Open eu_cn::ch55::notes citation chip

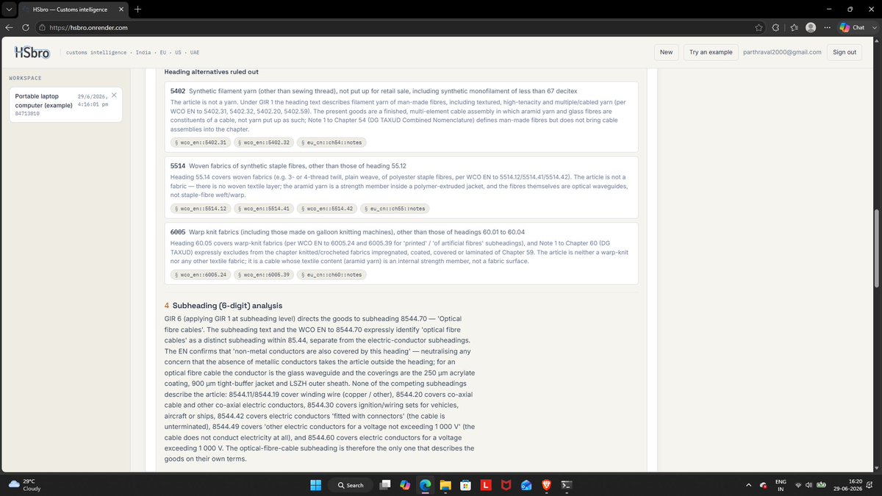395,208
